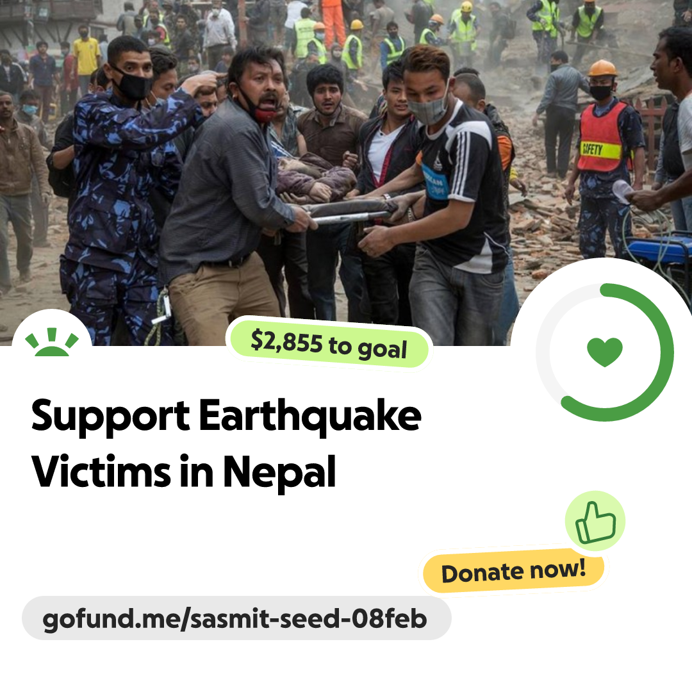Click the word "Earthquake" in the headline
The height and width of the screenshot is (692, 692).
[310, 416]
